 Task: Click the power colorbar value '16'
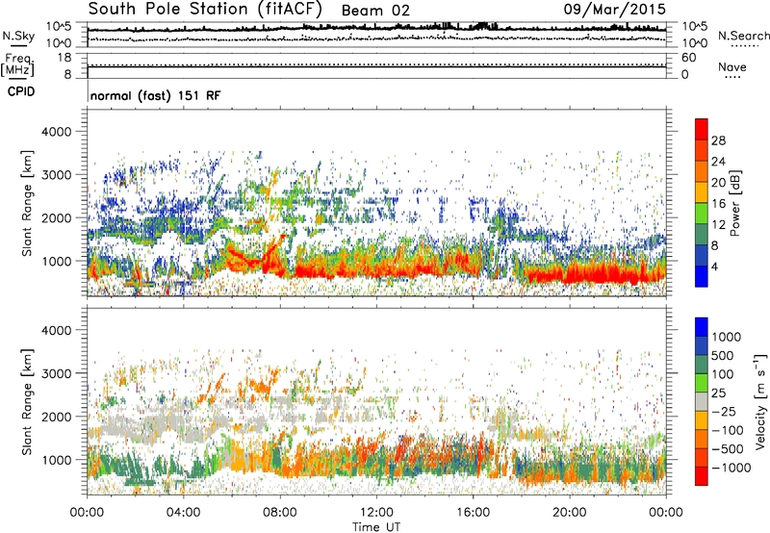tap(718, 204)
